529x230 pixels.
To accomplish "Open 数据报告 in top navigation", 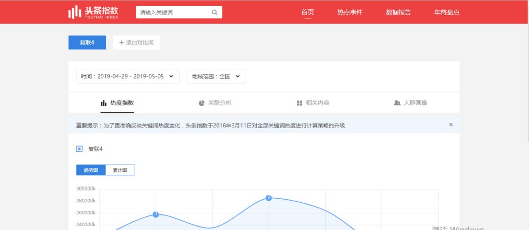I will (398, 12).
